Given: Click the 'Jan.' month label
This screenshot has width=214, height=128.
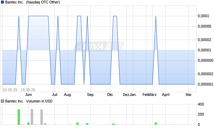Looking at the screenshot, I should [x=133, y=95].
